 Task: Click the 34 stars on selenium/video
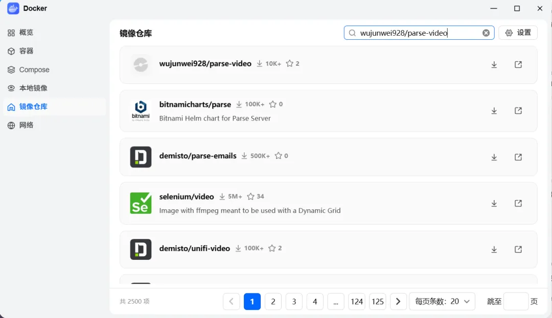[256, 197]
